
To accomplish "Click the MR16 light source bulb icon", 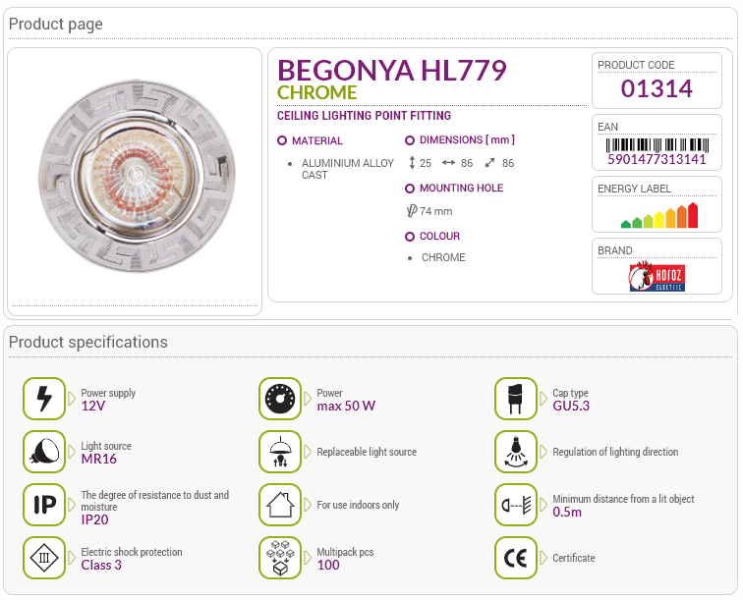I will coord(44,452).
